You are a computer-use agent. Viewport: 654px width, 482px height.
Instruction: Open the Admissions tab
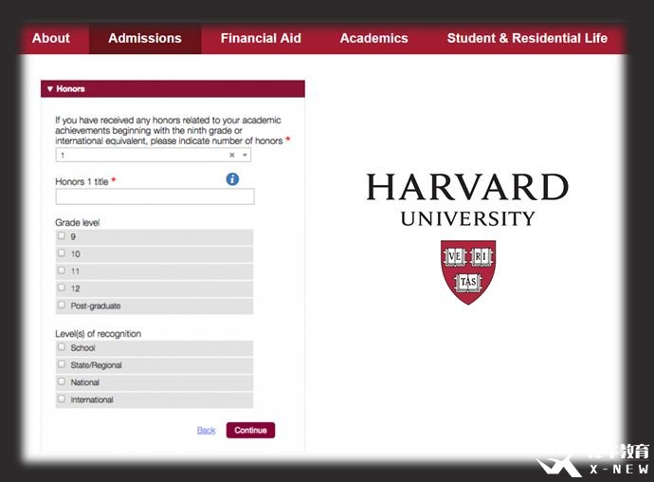[145, 38]
